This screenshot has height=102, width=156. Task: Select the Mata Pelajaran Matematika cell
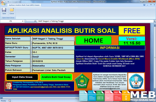53,66
